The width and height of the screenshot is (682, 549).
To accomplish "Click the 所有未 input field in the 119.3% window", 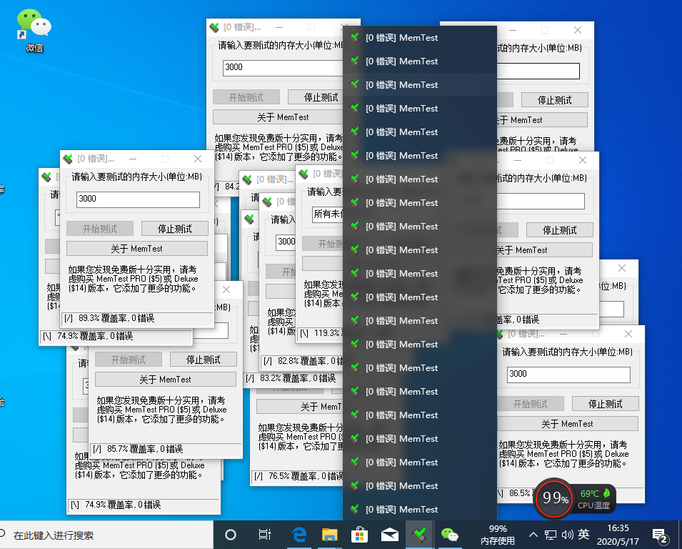I will [x=328, y=214].
